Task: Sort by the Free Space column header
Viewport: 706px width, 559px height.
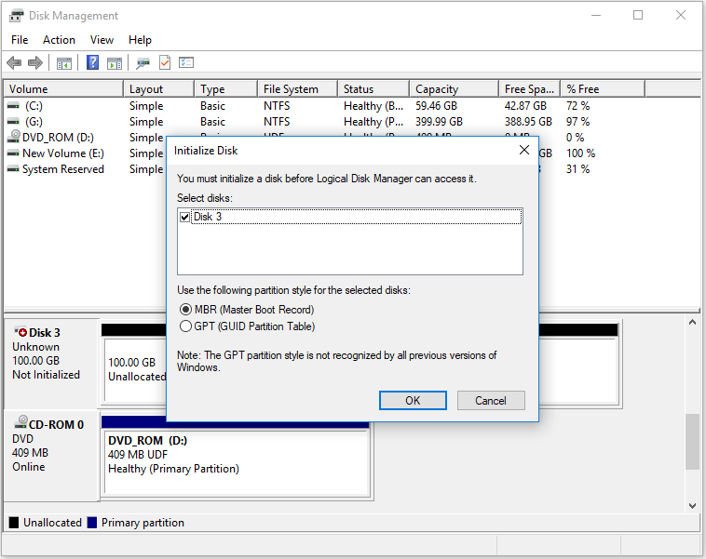Action: pyautogui.click(x=529, y=89)
